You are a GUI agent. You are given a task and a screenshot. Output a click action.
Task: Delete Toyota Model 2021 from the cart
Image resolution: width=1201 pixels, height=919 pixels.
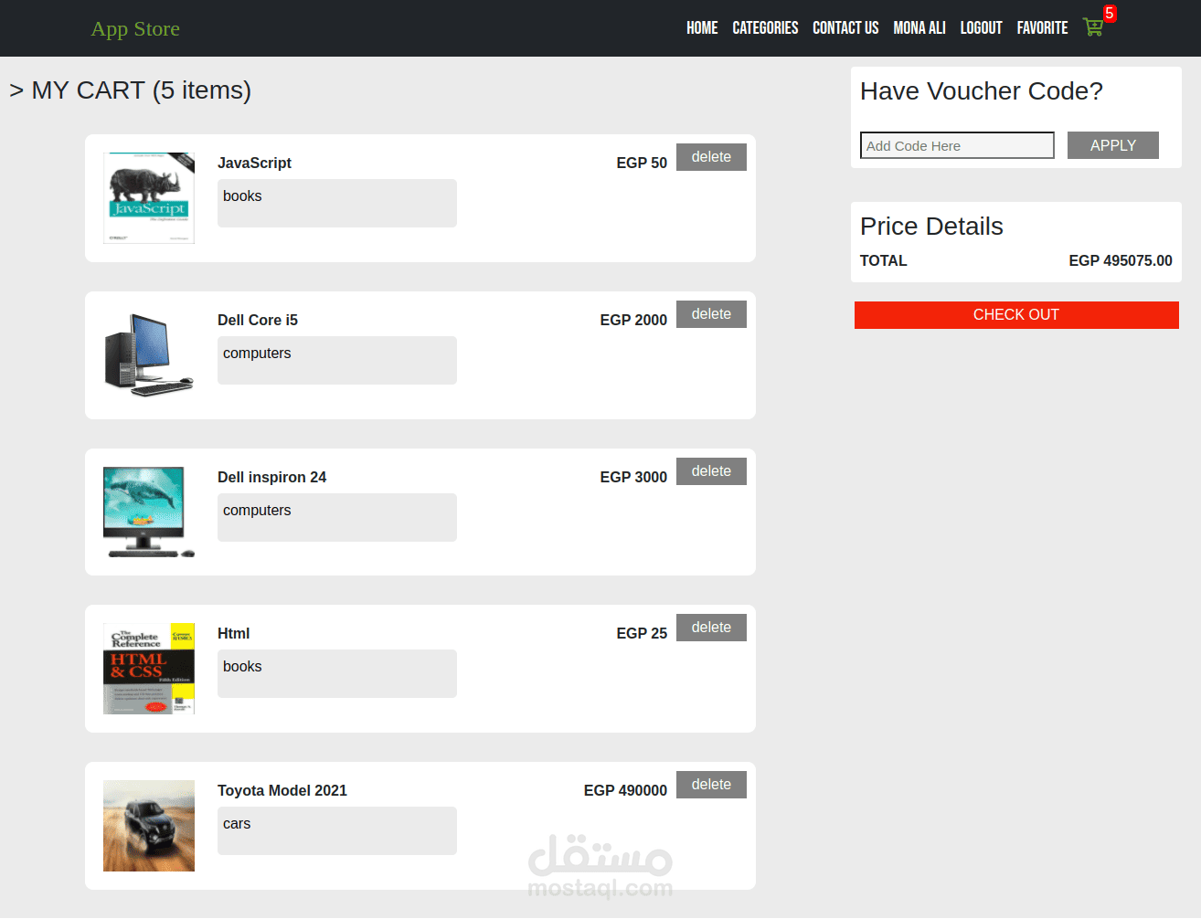tap(711, 785)
